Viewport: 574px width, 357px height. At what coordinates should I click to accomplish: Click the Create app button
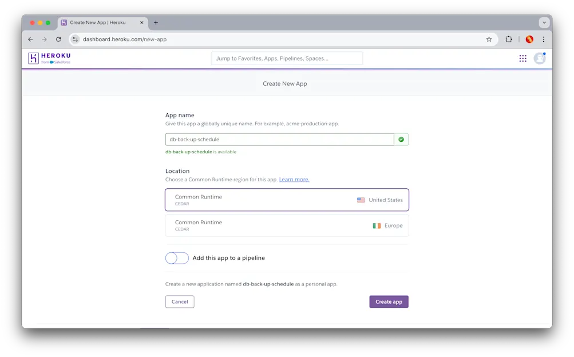pos(389,302)
